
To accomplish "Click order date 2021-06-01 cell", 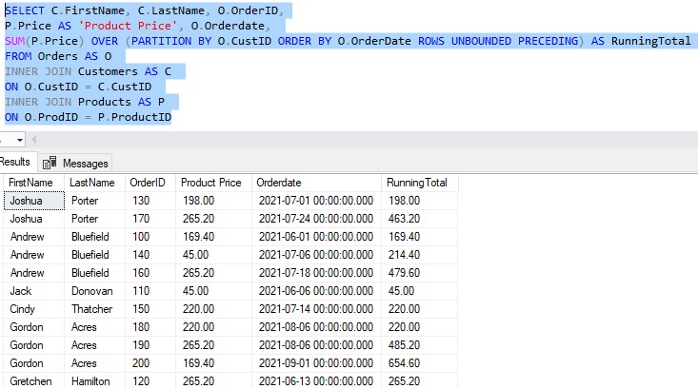I will (316, 237).
